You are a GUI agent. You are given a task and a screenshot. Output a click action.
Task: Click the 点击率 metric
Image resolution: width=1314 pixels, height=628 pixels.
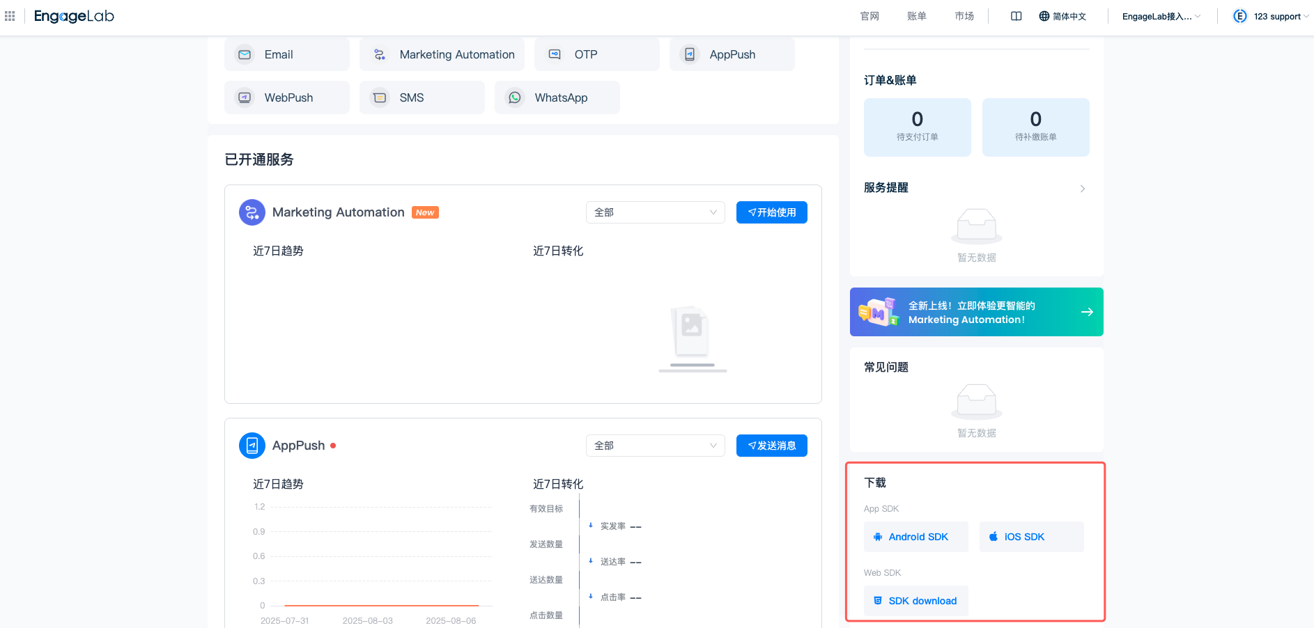(x=615, y=597)
